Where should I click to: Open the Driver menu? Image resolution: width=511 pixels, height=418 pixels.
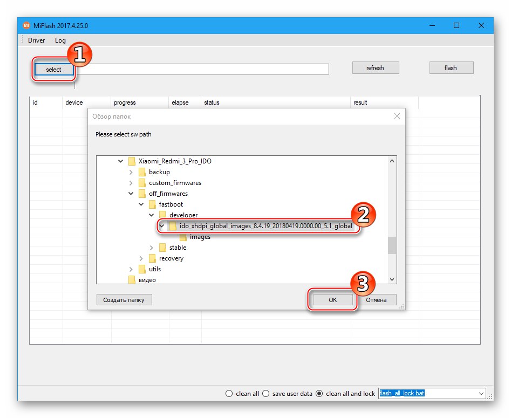pos(36,40)
